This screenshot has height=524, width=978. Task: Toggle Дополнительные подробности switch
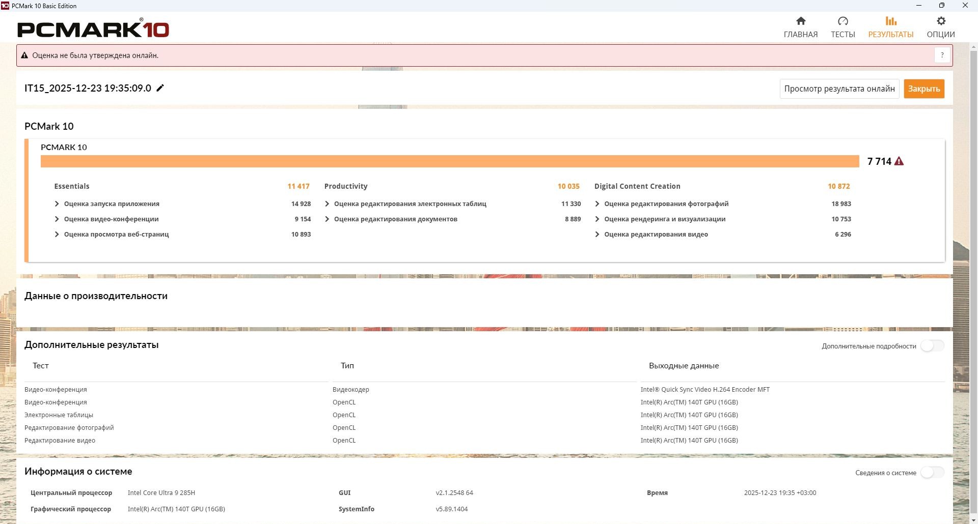(932, 346)
